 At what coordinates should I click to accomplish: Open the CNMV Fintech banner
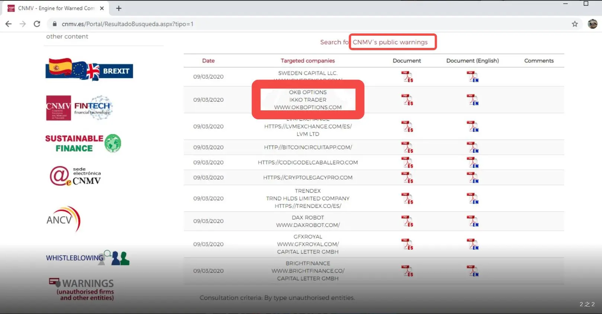[x=79, y=108]
